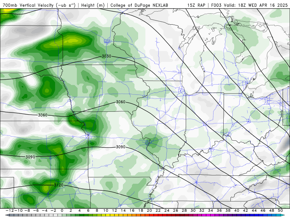Image resolution: width=290 pixels, height=217 pixels.
Task: Click the 48 value on the color scale
Action: coord(272,210)
